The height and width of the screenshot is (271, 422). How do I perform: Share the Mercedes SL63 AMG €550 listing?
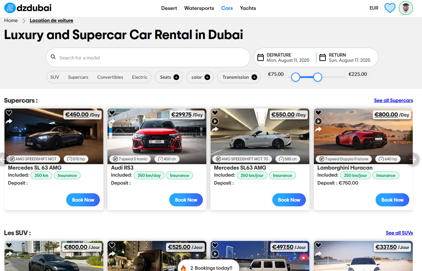point(215,129)
